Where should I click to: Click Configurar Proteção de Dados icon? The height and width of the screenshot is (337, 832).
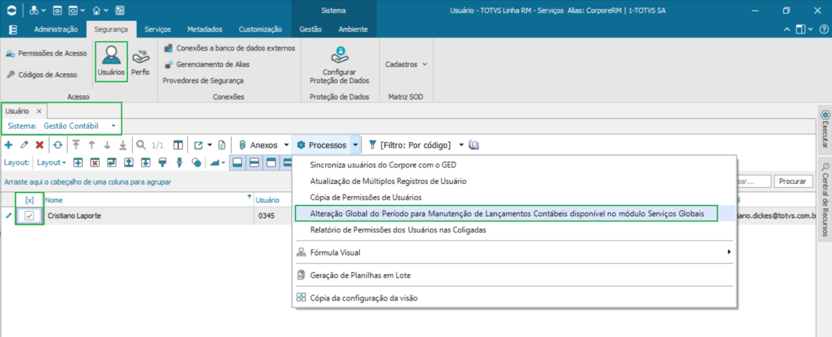coord(340,64)
